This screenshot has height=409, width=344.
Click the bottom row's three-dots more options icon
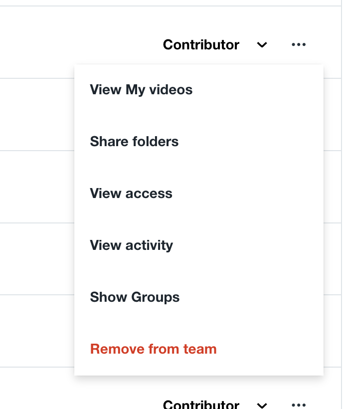point(299,405)
